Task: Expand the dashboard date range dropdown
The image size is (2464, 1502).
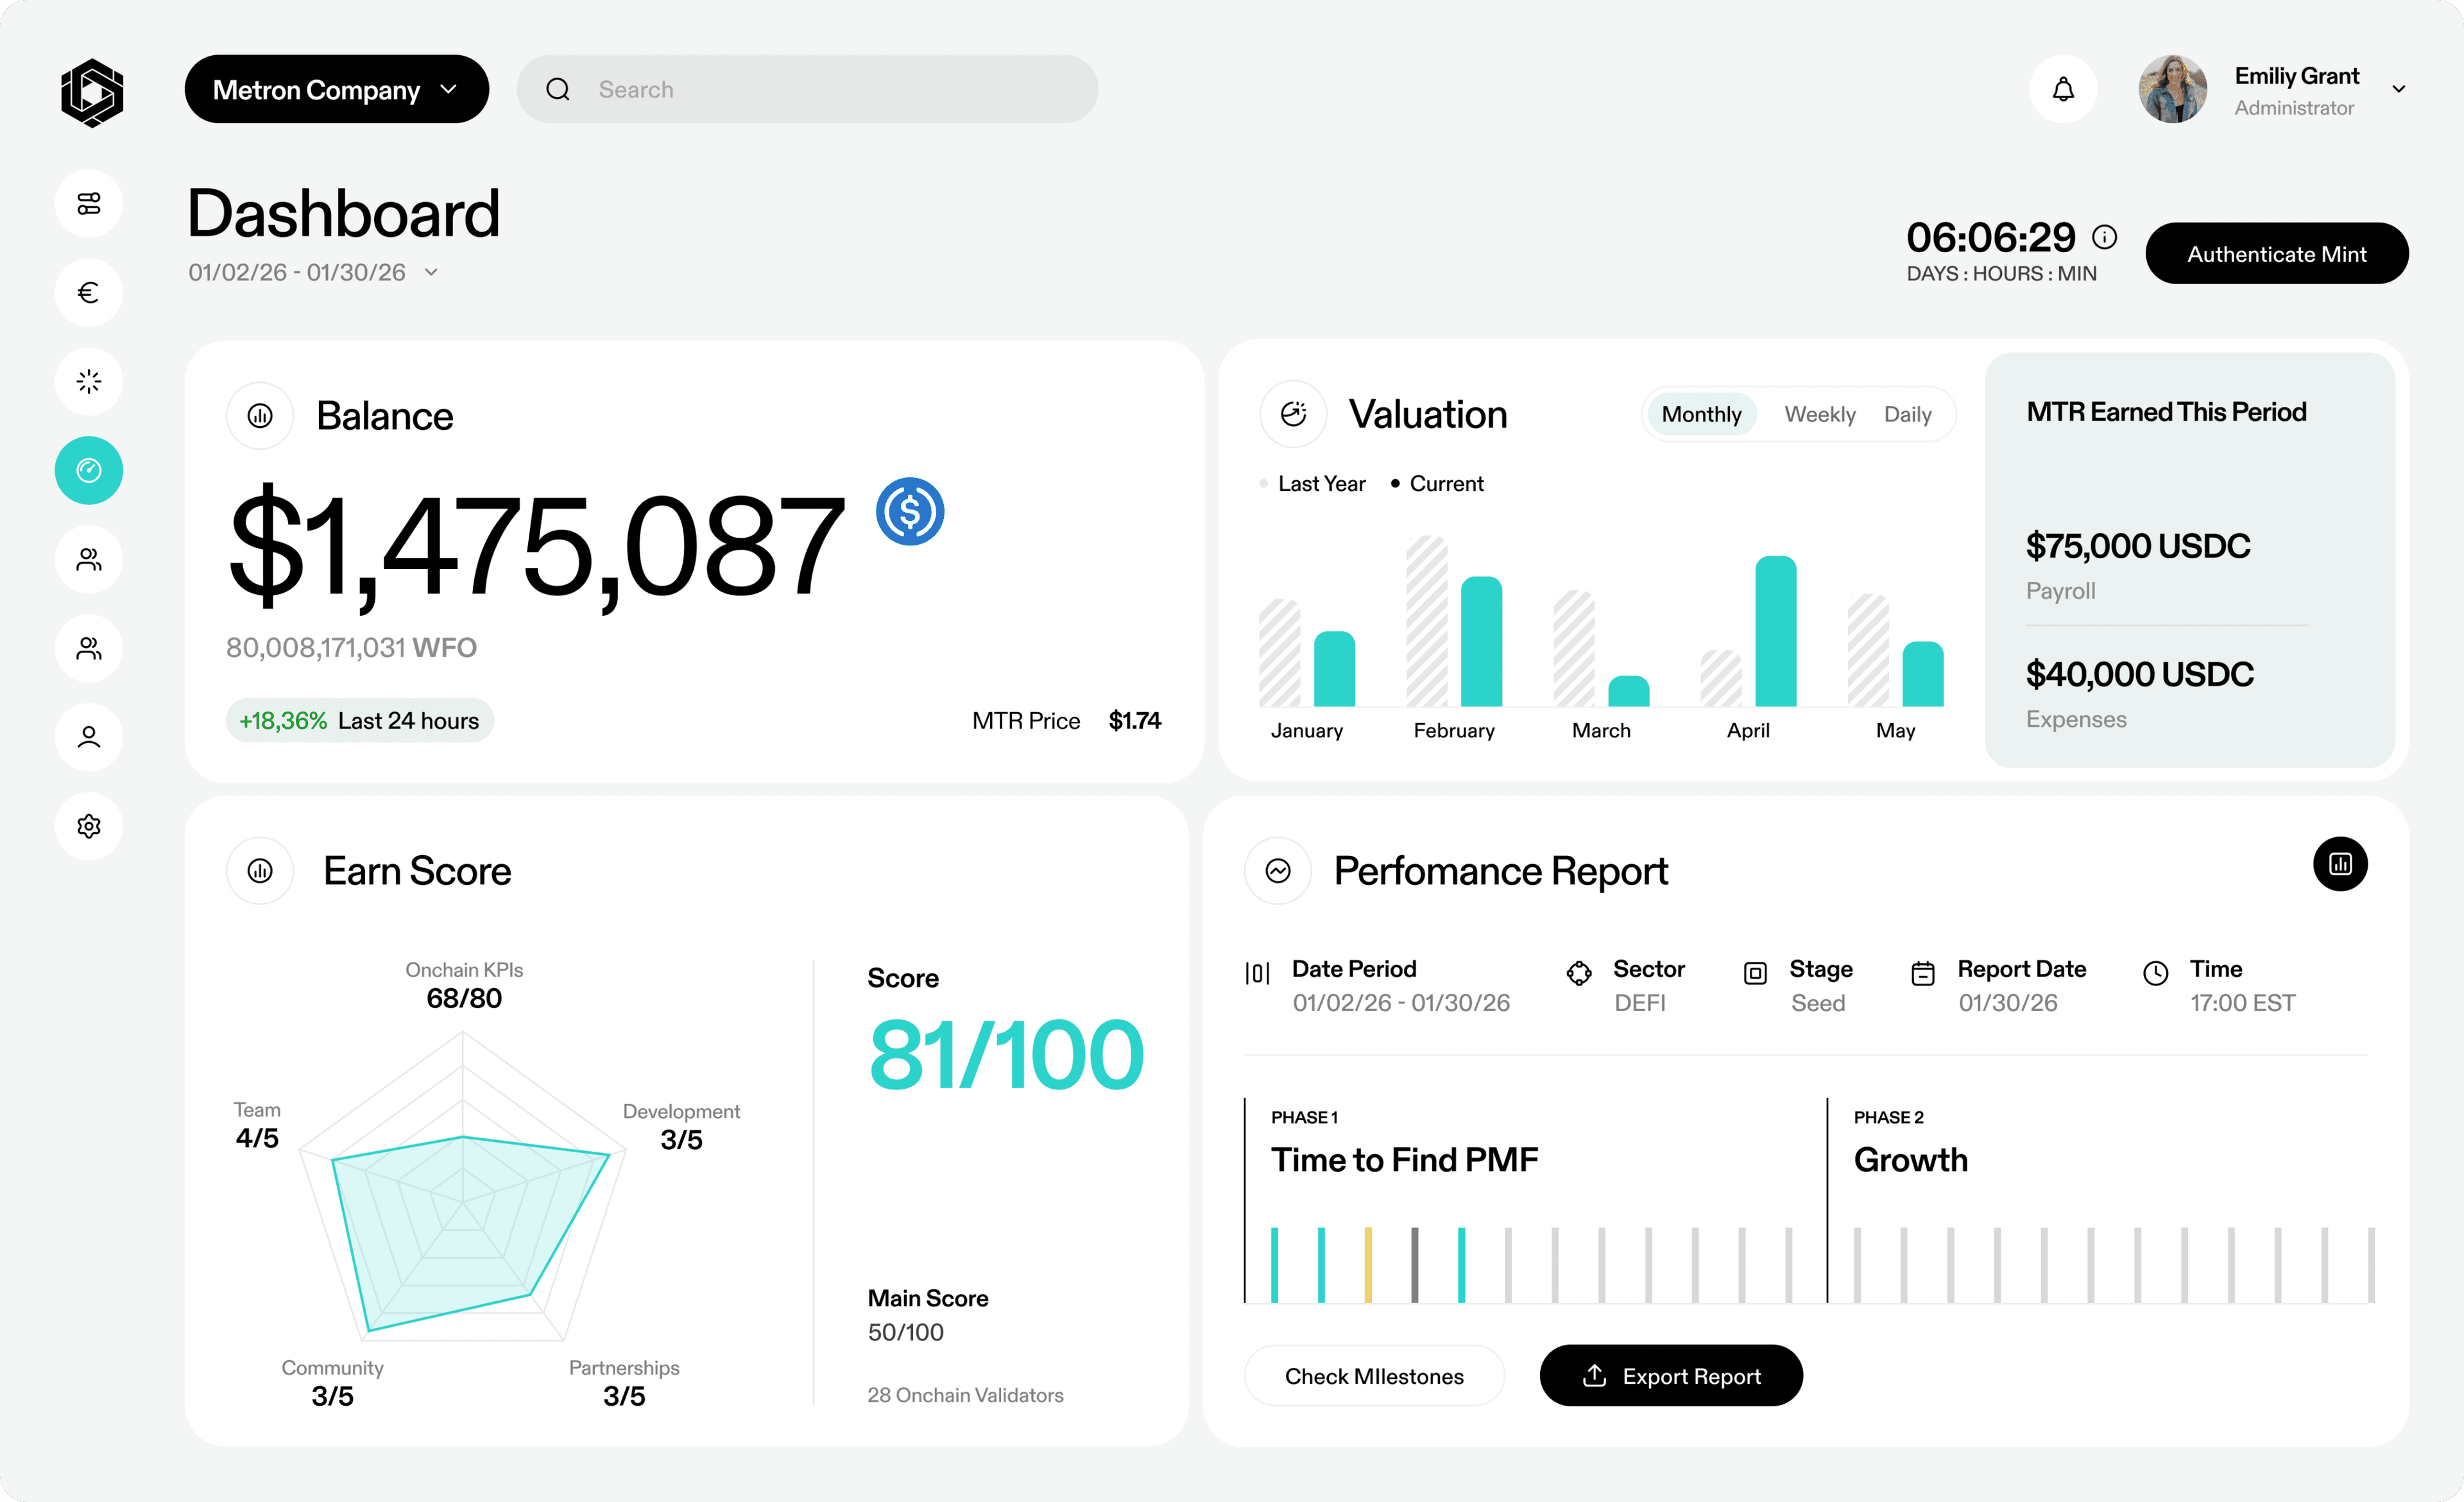Action: pos(431,272)
